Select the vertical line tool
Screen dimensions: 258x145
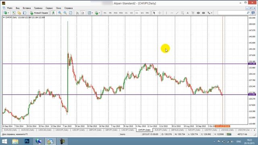pyautogui.click(x=166, y=13)
